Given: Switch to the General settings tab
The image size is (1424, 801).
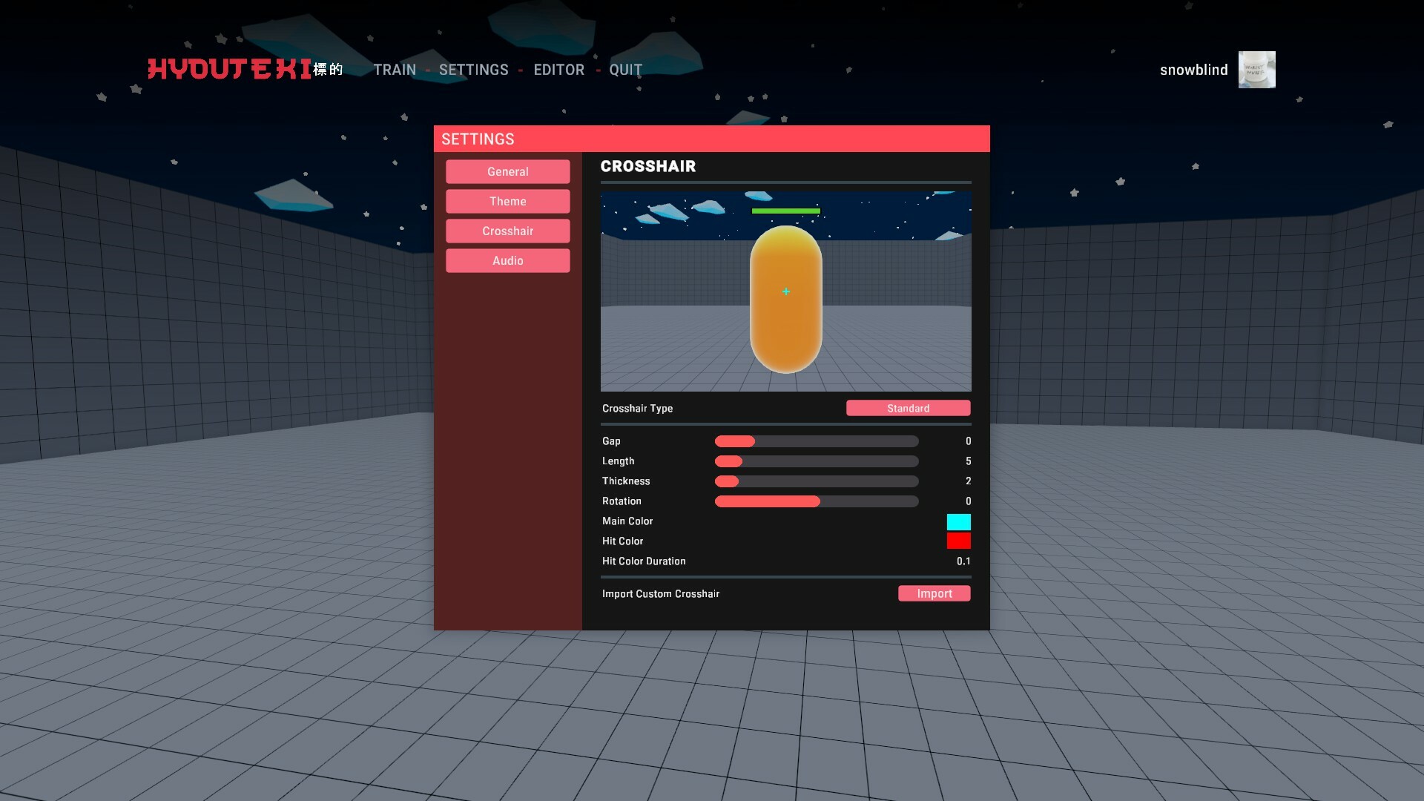Looking at the screenshot, I should [508, 171].
